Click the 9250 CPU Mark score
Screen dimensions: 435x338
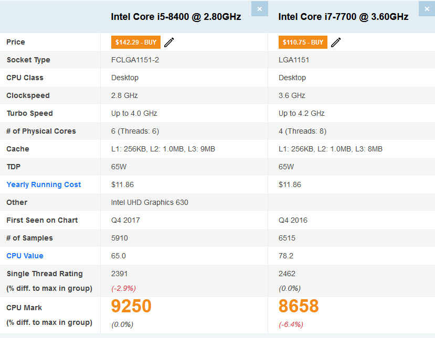coord(131,306)
